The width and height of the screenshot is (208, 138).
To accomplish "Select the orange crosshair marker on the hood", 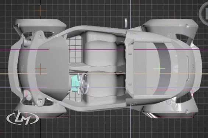I will pos(40,69).
